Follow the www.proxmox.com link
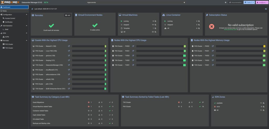 230,30
